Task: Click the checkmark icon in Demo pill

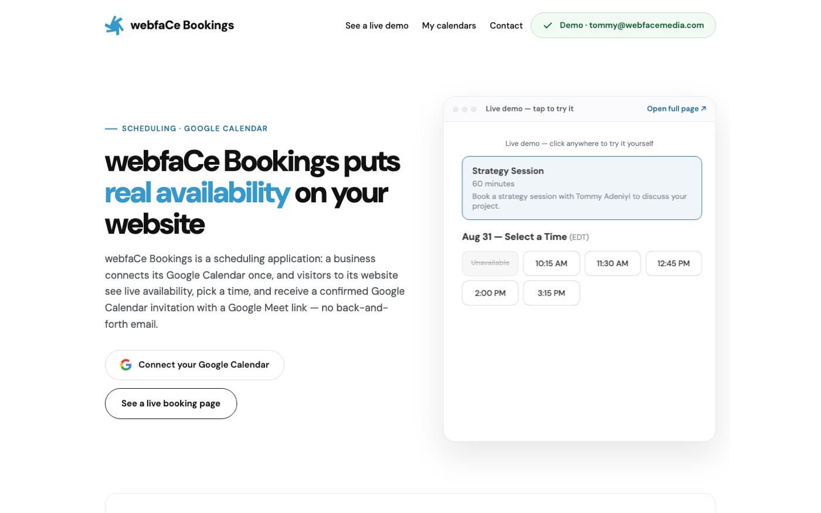Action: (x=548, y=25)
